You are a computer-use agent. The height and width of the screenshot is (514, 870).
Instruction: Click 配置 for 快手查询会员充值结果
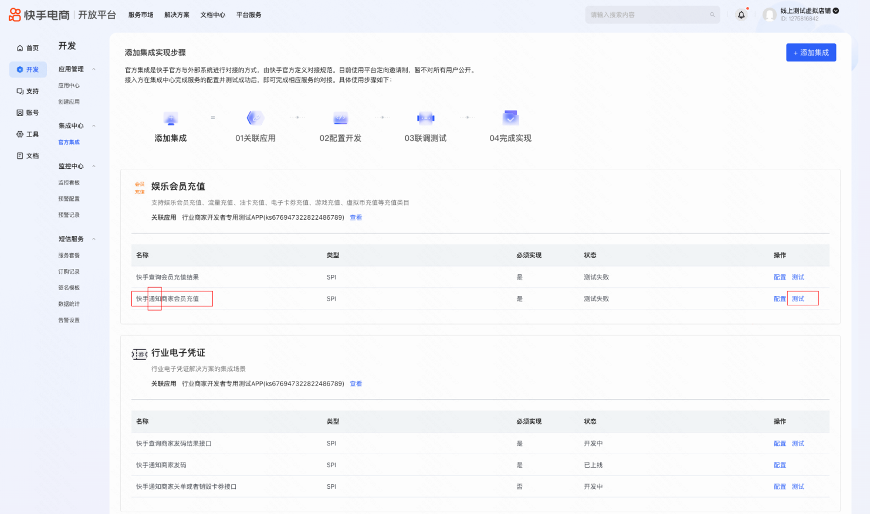(x=780, y=277)
